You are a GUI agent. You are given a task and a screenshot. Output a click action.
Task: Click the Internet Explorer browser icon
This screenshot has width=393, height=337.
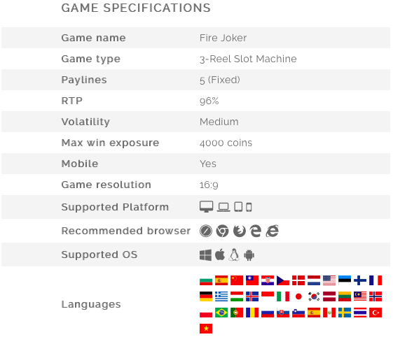273,231
